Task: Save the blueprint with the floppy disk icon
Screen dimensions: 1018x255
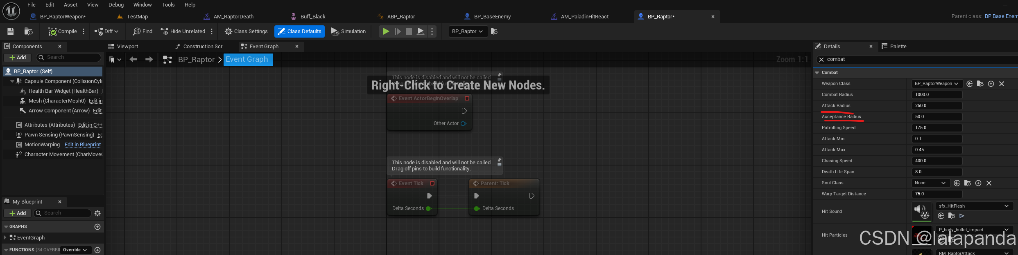Action: (x=11, y=31)
